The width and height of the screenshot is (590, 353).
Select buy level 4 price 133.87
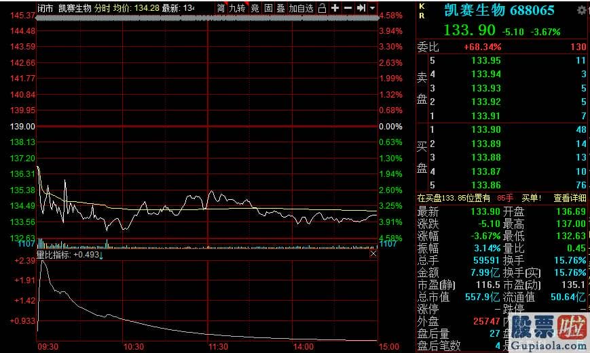(486, 171)
